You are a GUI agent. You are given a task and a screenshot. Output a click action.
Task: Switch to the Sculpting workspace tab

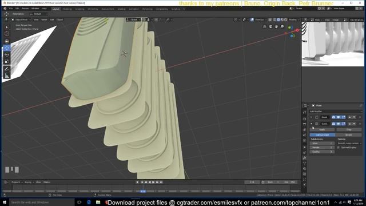pos(79,9)
